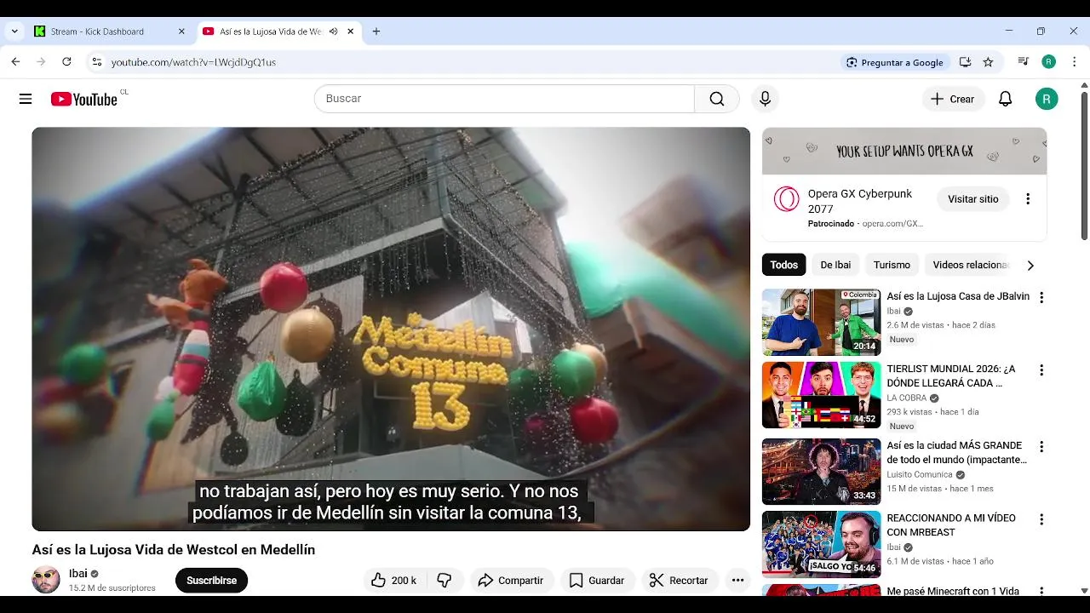Click the Suscribirse button
Image resolution: width=1090 pixels, height=613 pixels.
pyautogui.click(x=211, y=581)
